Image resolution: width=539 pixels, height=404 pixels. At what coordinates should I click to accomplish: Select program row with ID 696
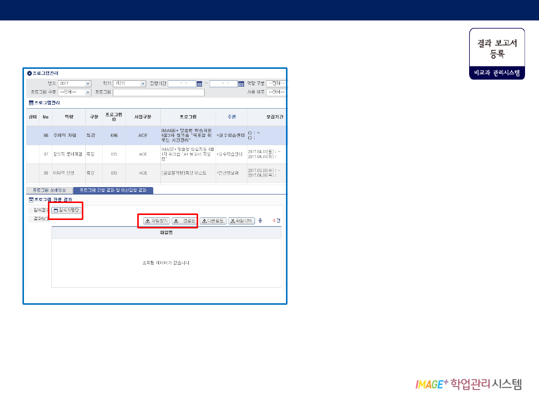pos(114,135)
